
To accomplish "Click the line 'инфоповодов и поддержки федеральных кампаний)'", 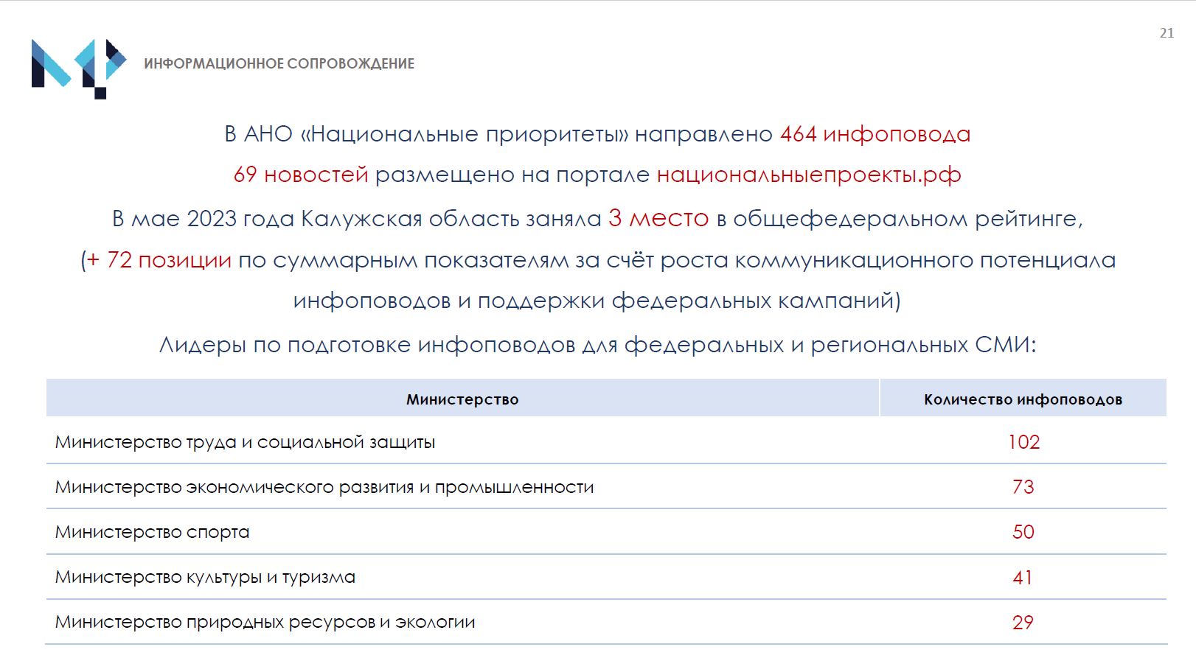I will 597,301.
